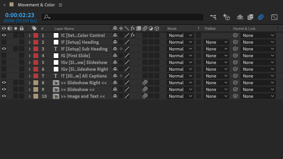Toggle collapse transformations sun on layer 7

[x=121, y=76]
